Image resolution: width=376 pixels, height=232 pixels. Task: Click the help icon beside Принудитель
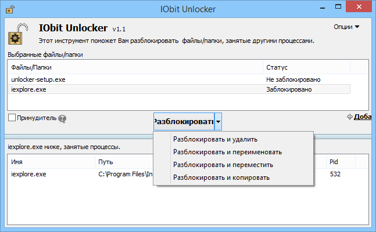click(62, 118)
